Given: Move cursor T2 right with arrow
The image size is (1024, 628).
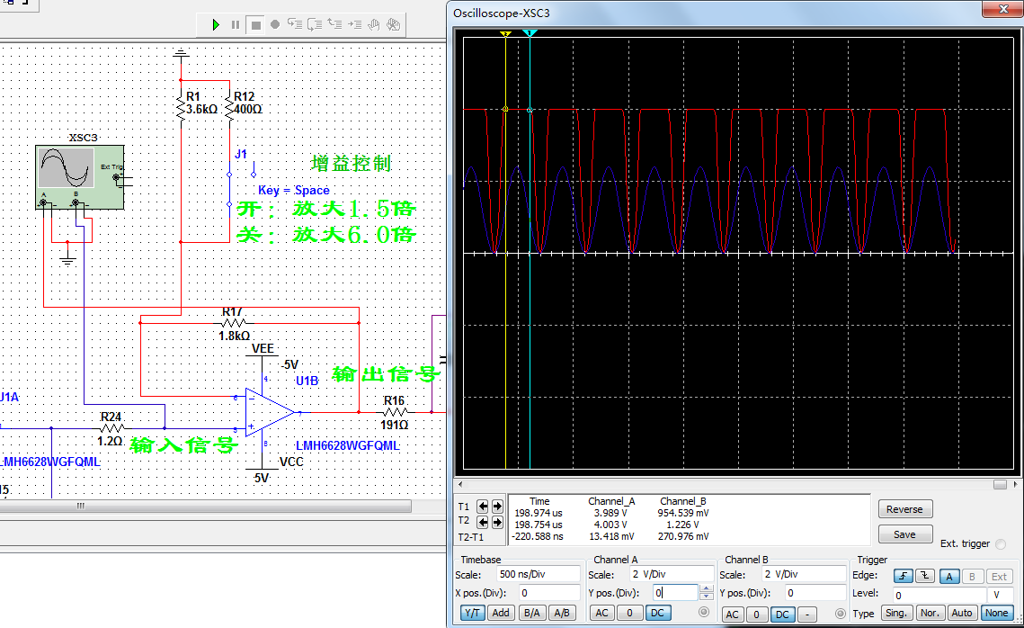Looking at the screenshot, I should tap(496, 522).
